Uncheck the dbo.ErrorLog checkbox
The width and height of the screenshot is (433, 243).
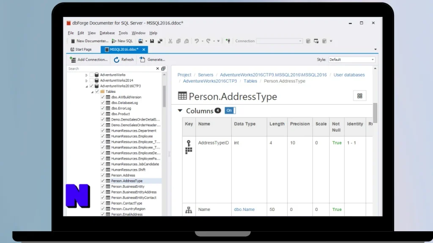(x=103, y=108)
